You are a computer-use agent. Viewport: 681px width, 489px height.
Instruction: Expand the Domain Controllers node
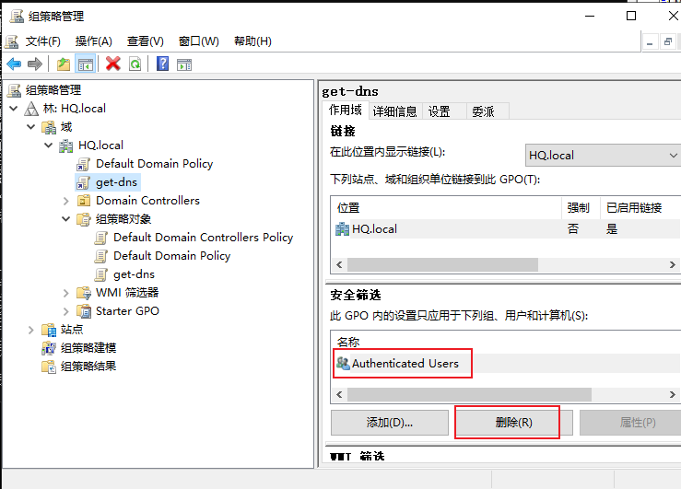66,201
